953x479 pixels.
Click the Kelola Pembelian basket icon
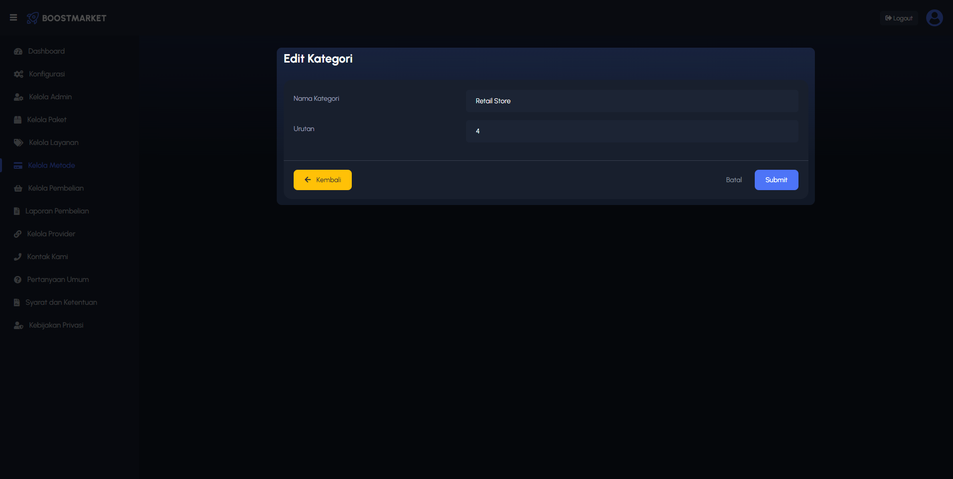click(18, 188)
